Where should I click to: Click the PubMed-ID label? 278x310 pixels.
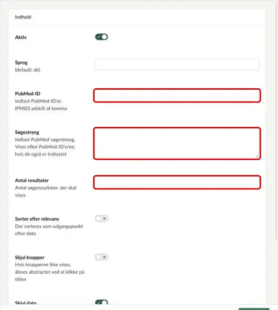pos(28,93)
